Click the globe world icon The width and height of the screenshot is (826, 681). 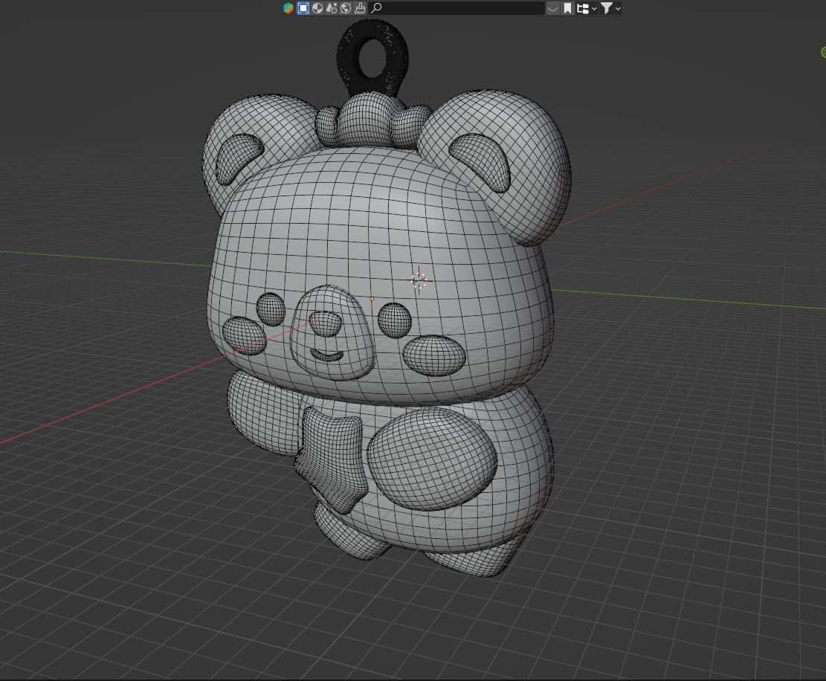[x=346, y=8]
